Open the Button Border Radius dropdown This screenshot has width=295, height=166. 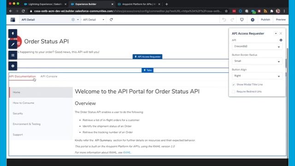click(257, 61)
